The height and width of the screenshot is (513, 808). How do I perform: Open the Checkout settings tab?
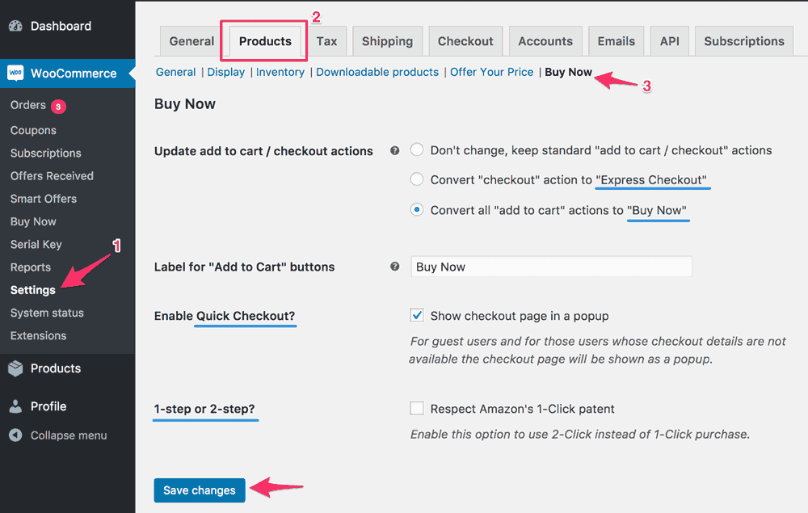coord(465,41)
